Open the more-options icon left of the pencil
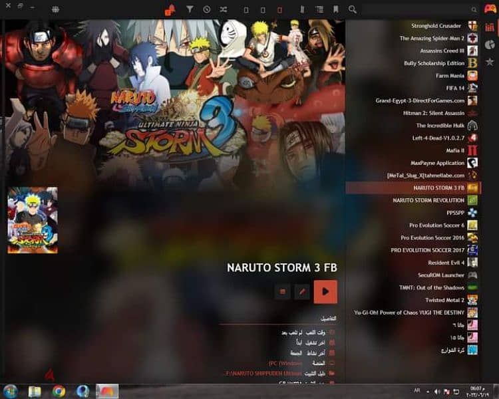Image resolution: width=499 pixels, height=399 pixels. (282, 291)
